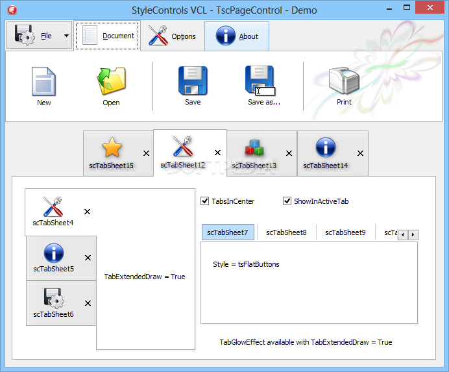
Task: Select the scTabSheet14 tab label
Action: click(326, 166)
